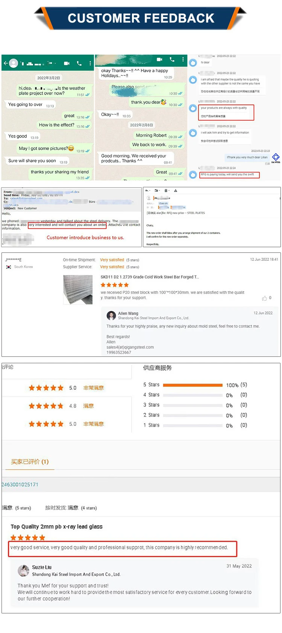Click the South Korea flag icon
This screenshot has width=282, height=633.
point(8,267)
